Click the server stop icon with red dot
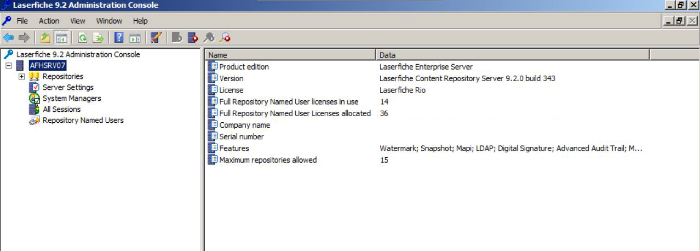 pyautogui.click(x=193, y=37)
